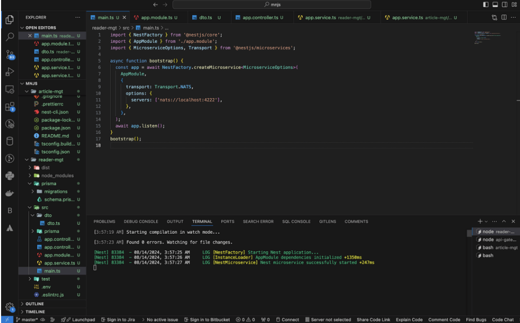
Task: Open README.md in article-mgt folder
Action: click(55, 136)
